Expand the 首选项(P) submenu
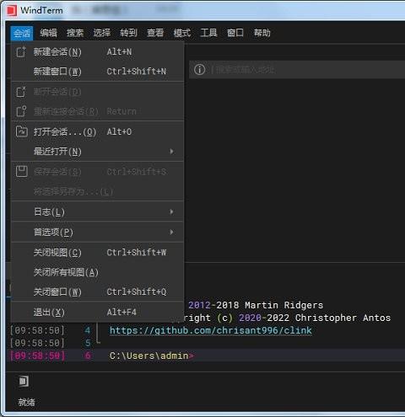405x417 pixels. pyautogui.click(x=97, y=233)
